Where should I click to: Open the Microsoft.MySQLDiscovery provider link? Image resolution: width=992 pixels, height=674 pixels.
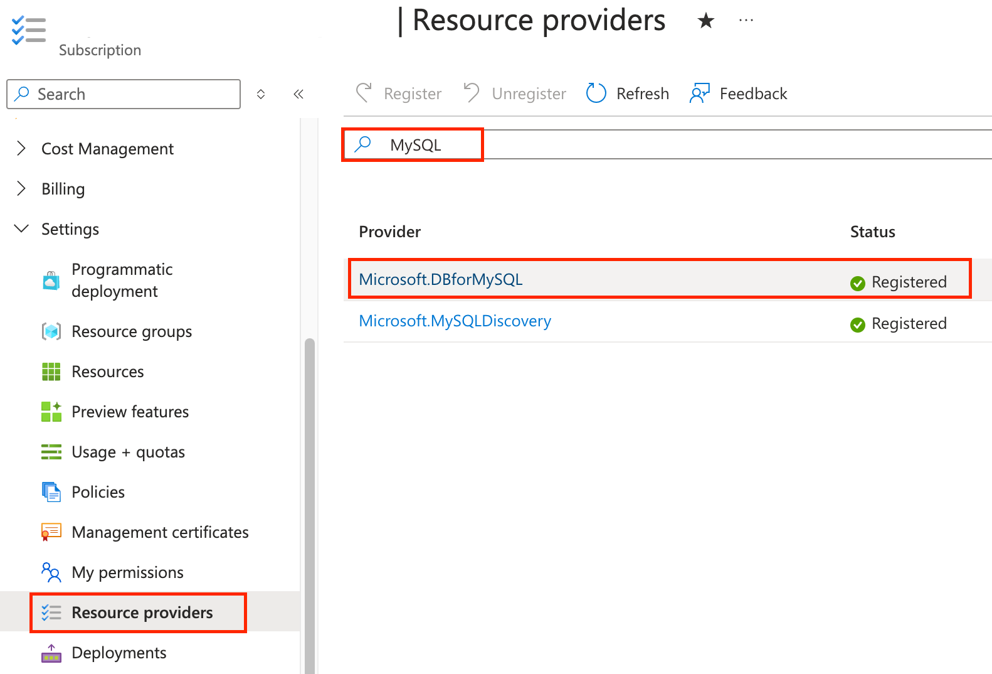tap(455, 321)
